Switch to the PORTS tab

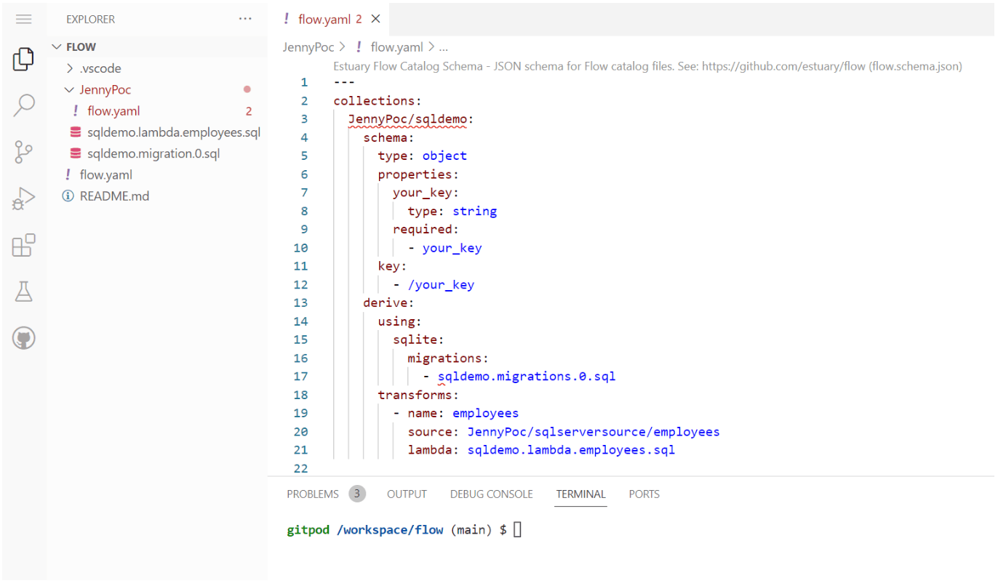(644, 494)
